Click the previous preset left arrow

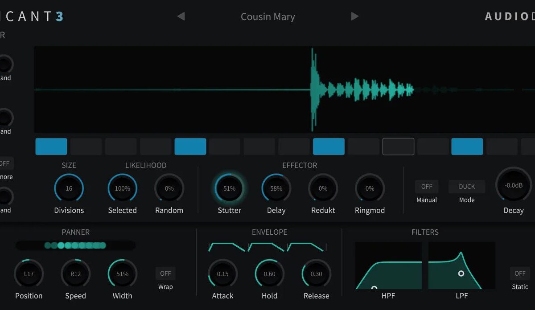(x=181, y=16)
